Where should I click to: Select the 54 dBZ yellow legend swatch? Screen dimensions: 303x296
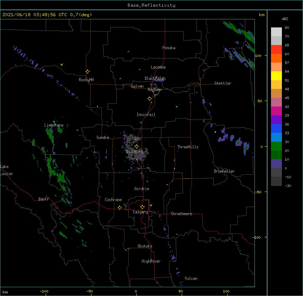[x=276, y=76]
